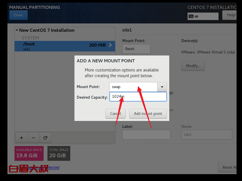242x181 pixels.
Task: Click the Total Space 20 GiB box
Action: coord(59,153)
